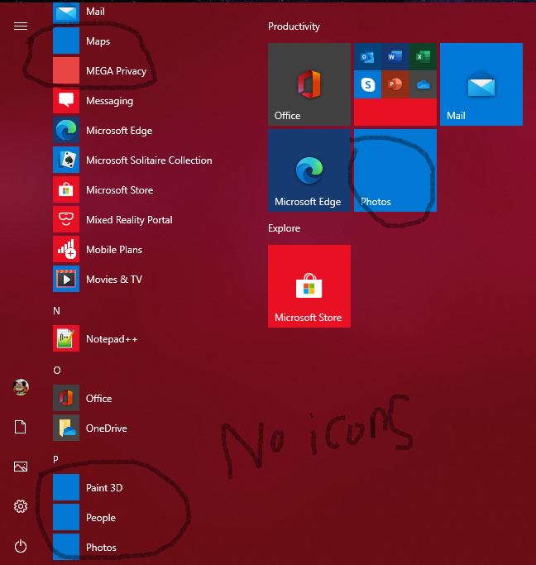536x565 pixels.
Task: Click the Productivity group title
Action: point(294,26)
